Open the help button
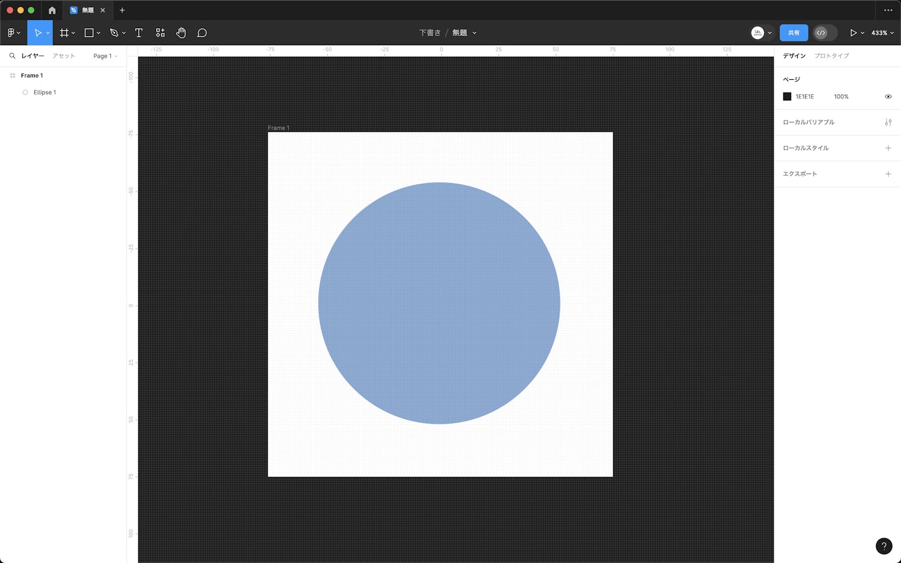Screen dimensions: 901x563 pos(884,546)
